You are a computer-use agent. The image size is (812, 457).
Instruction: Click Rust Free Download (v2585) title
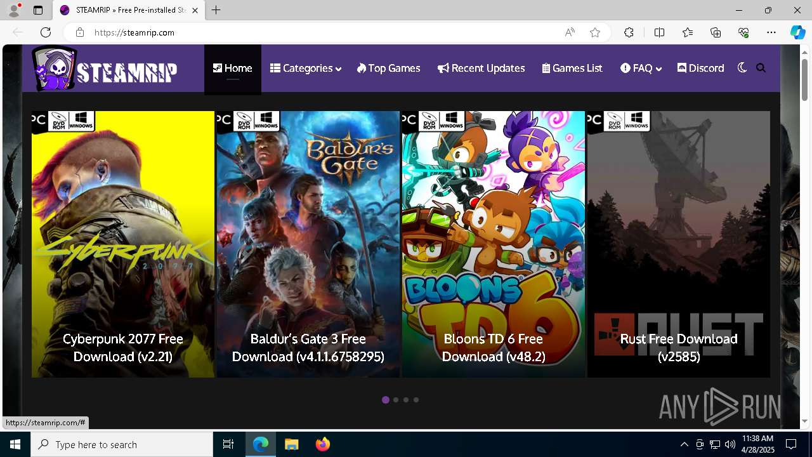pos(679,348)
